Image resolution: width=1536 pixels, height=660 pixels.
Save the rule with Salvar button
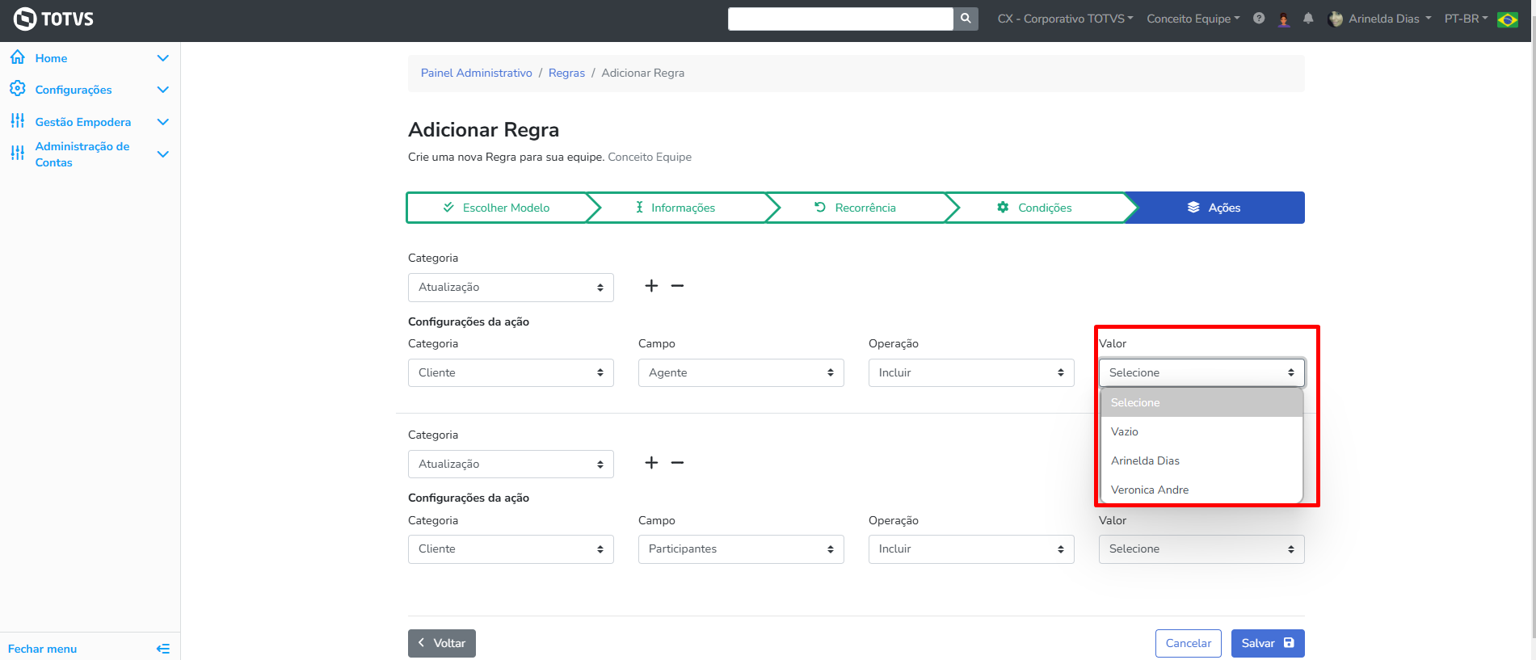click(1267, 643)
